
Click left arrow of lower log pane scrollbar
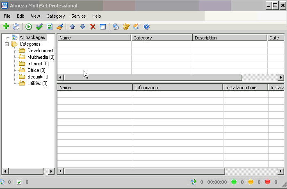(61, 171)
